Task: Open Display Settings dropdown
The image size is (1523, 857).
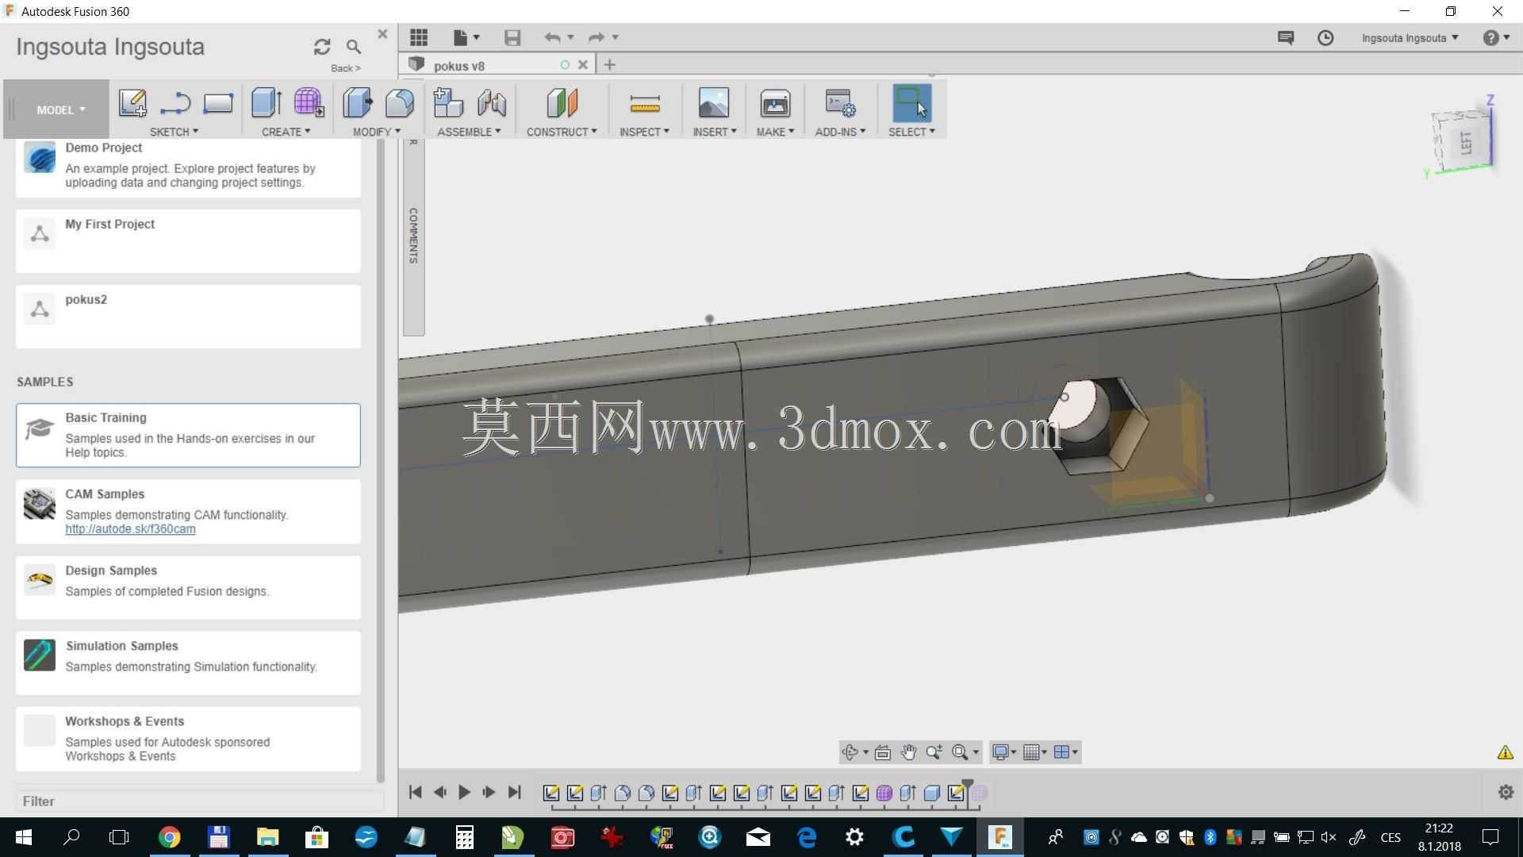Action: coord(1003,752)
